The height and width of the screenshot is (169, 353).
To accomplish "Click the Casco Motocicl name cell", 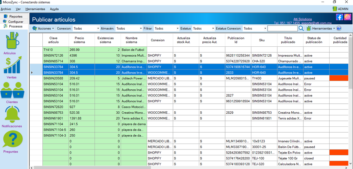I will [134, 107].
